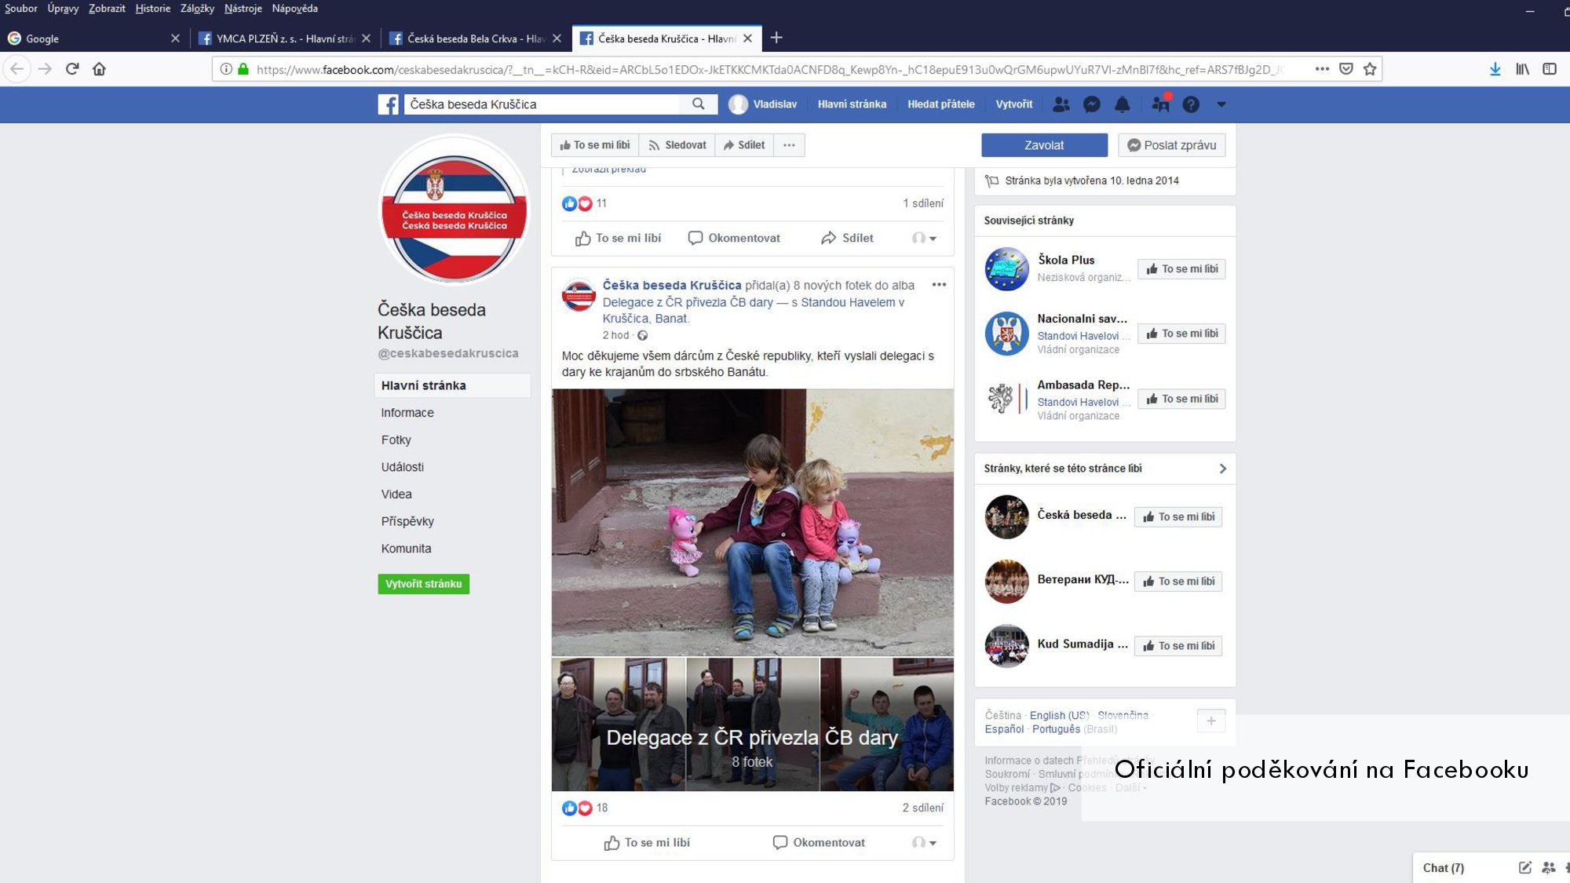Image resolution: width=1570 pixels, height=883 pixels.
Task: Like the Delegace z ČR photo post
Action: click(647, 842)
